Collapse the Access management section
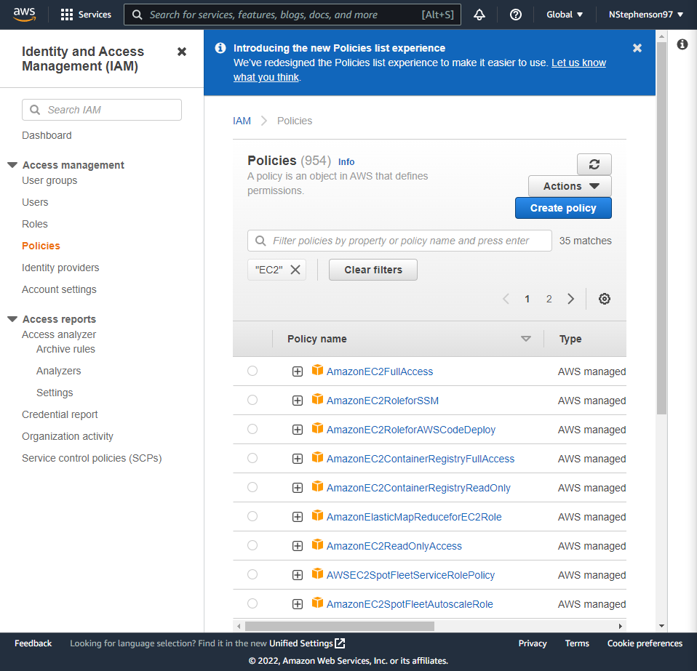This screenshot has width=697, height=671. pyautogui.click(x=12, y=165)
